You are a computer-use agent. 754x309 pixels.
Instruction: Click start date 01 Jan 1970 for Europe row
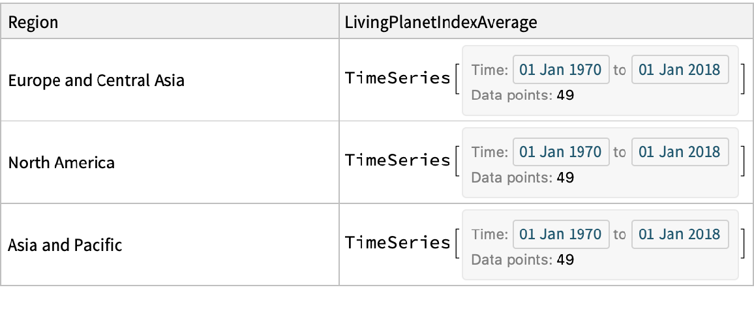pos(561,70)
